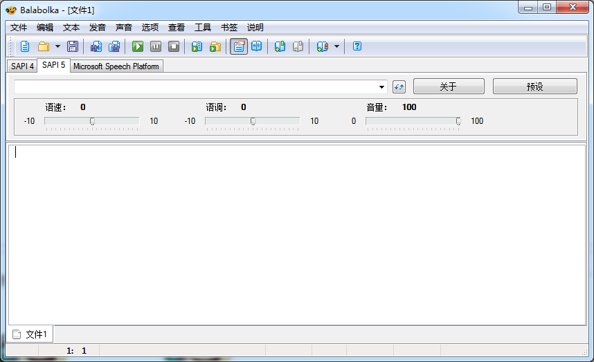594x362 pixels.
Task: Click inside the main text editing area
Action: [x=297, y=235]
